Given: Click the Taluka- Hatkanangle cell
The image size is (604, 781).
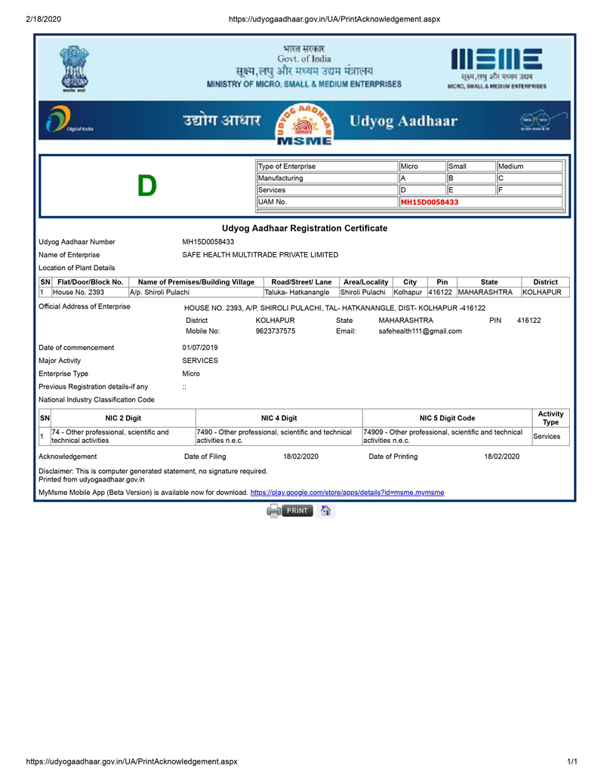Looking at the screenshot, I should click(301, 292).
